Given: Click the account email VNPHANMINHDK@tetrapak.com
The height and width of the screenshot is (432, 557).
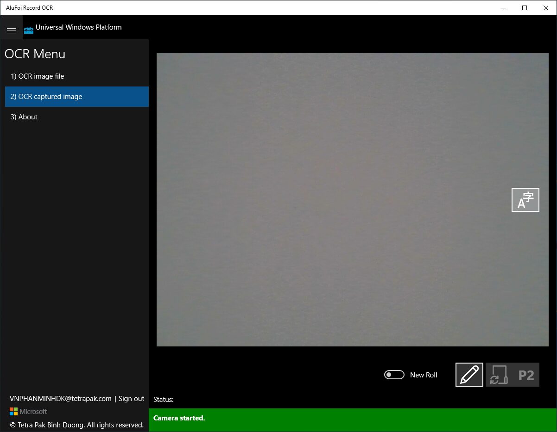Looking at the screenshot, I should tap(61, 399).
